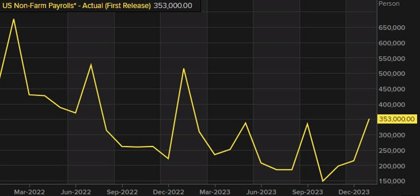Click the highest peak of the yellow line
This screenshot has height=196, width=420.
(x=14, y=19)
